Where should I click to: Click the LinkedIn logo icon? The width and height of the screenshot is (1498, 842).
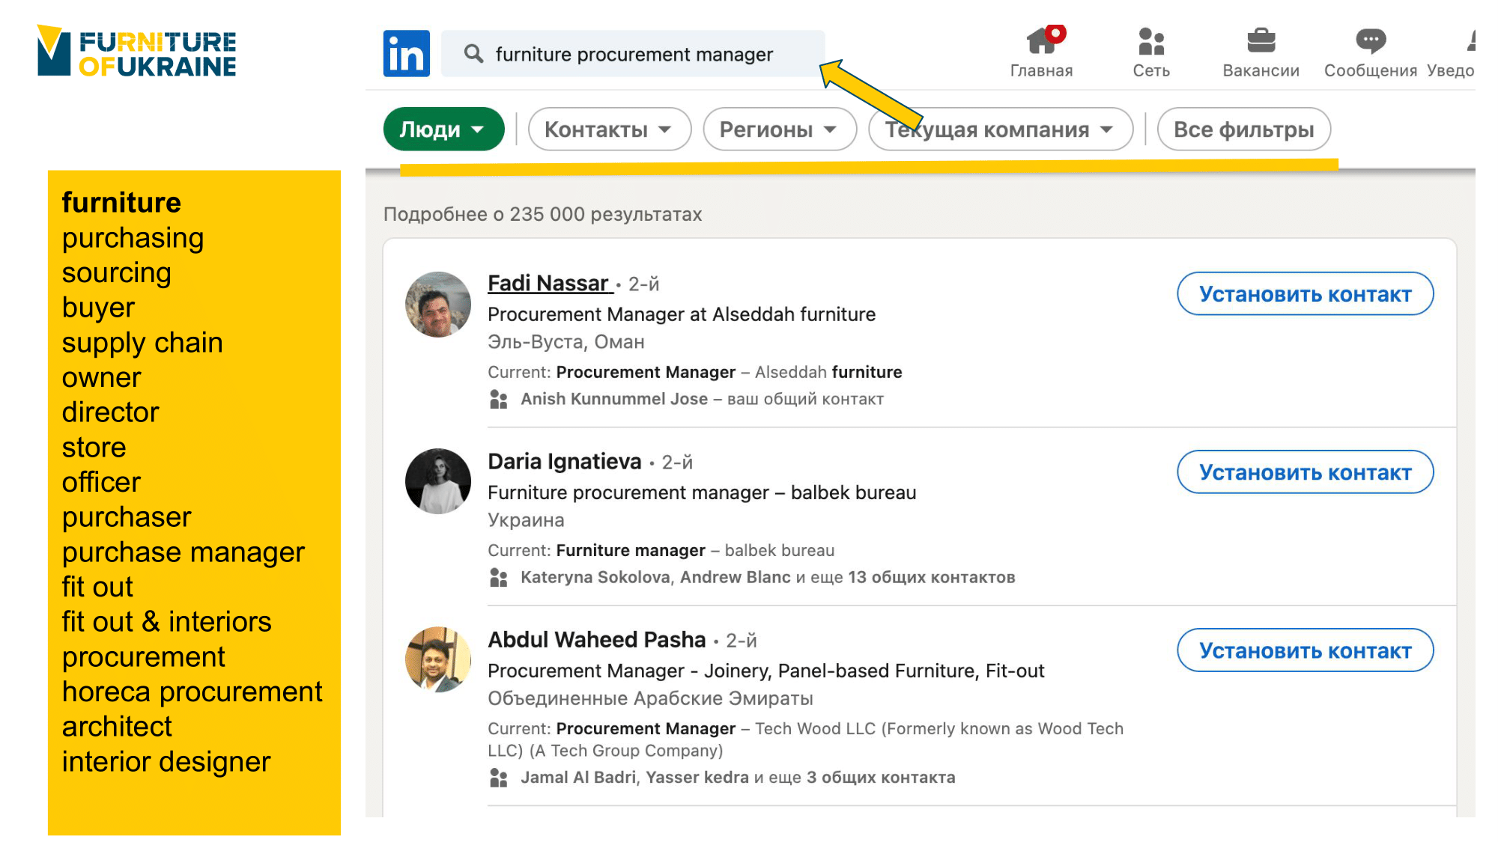pos(407,53)
